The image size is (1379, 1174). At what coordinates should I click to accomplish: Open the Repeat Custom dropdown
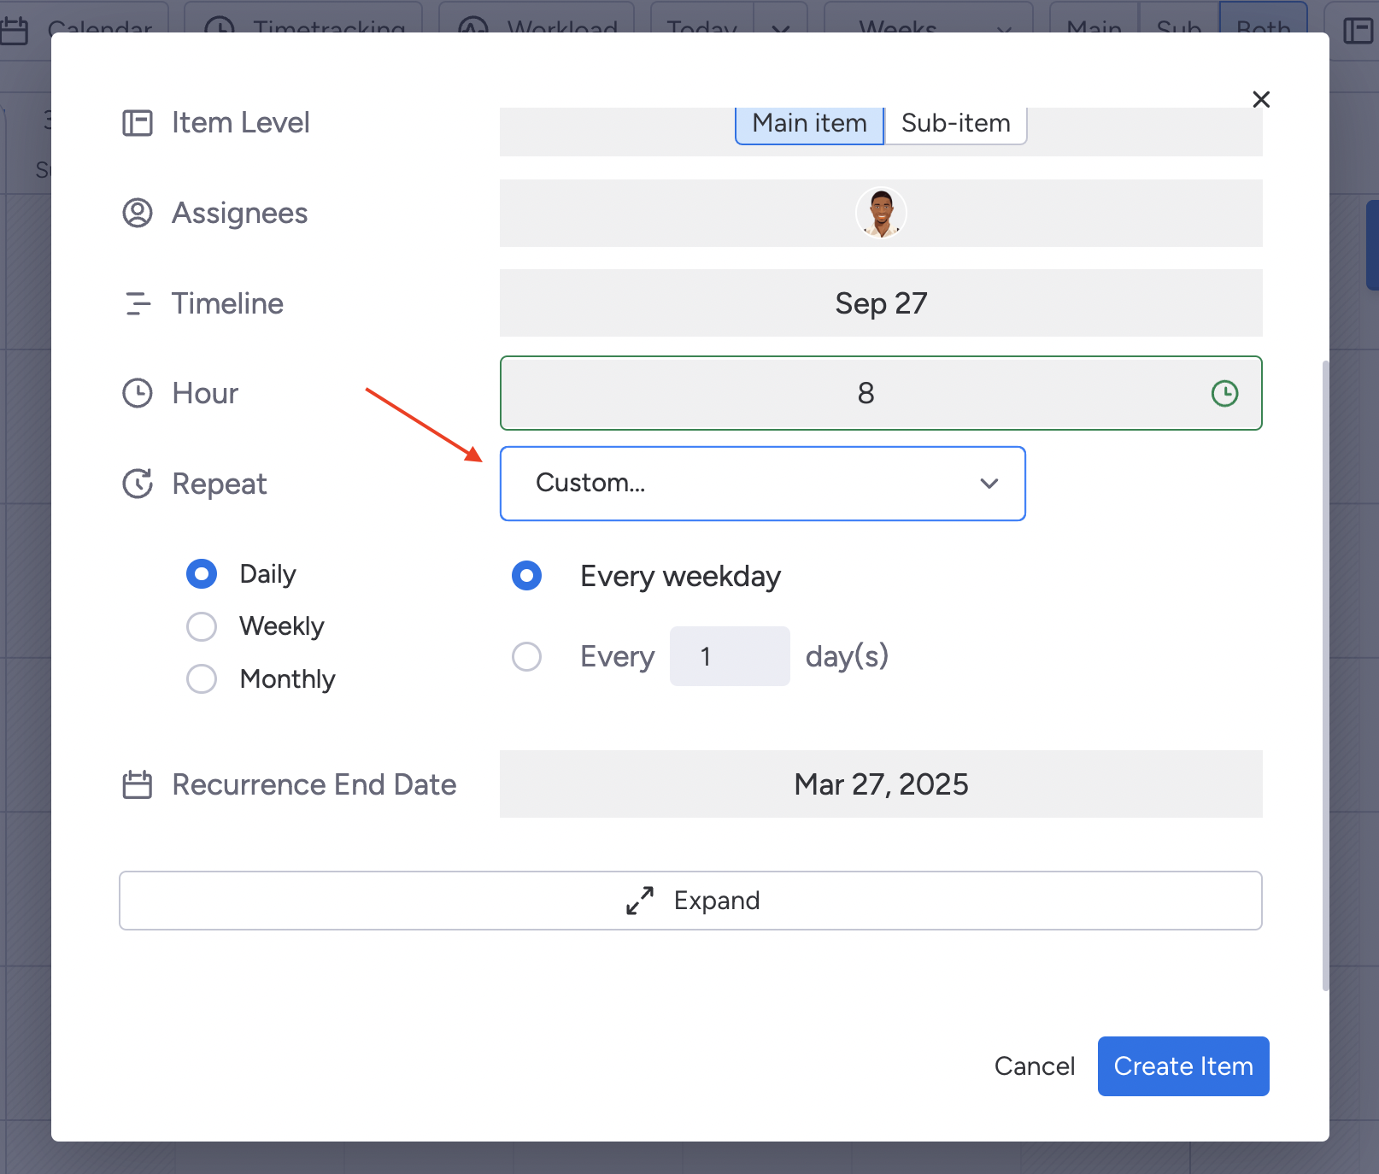tap(762, 484)
